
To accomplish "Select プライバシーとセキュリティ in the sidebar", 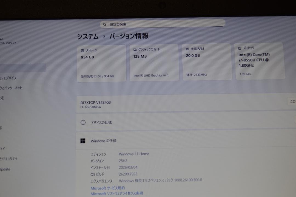I will [9, 159].
